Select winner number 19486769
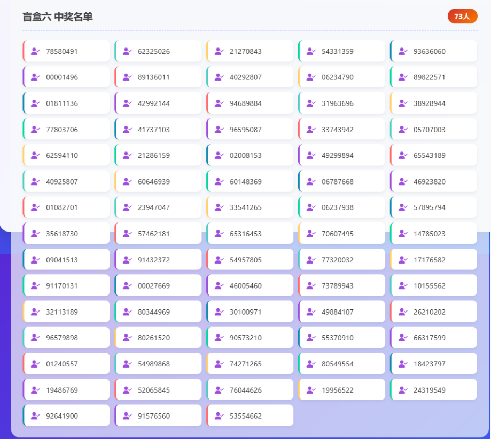 (x=66, y=390)
